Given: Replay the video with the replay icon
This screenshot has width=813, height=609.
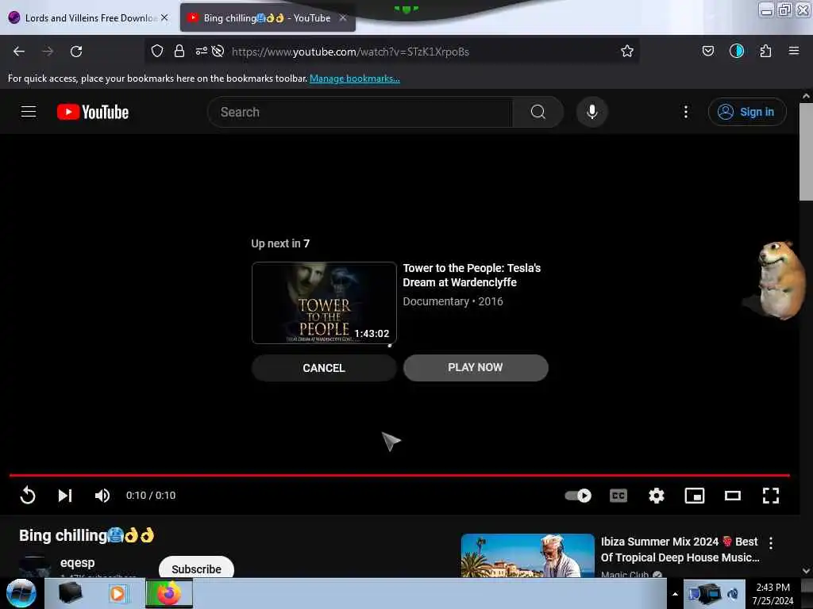Looking at the screenshot, I should [28, 496].
